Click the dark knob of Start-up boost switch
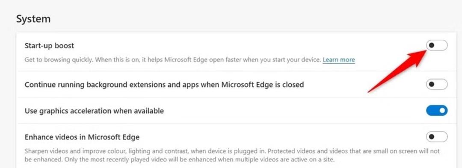 432,46
